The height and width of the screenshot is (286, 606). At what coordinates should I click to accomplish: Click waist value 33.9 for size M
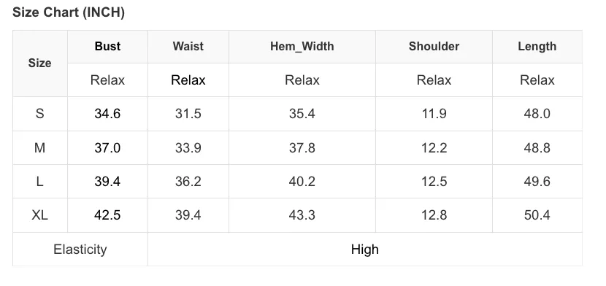tap(188, 148)
